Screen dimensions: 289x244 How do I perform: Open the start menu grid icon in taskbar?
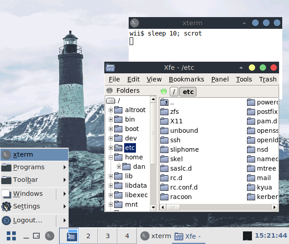11,235
